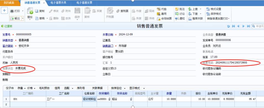Click the 打印 printer icon

point(12,11)
